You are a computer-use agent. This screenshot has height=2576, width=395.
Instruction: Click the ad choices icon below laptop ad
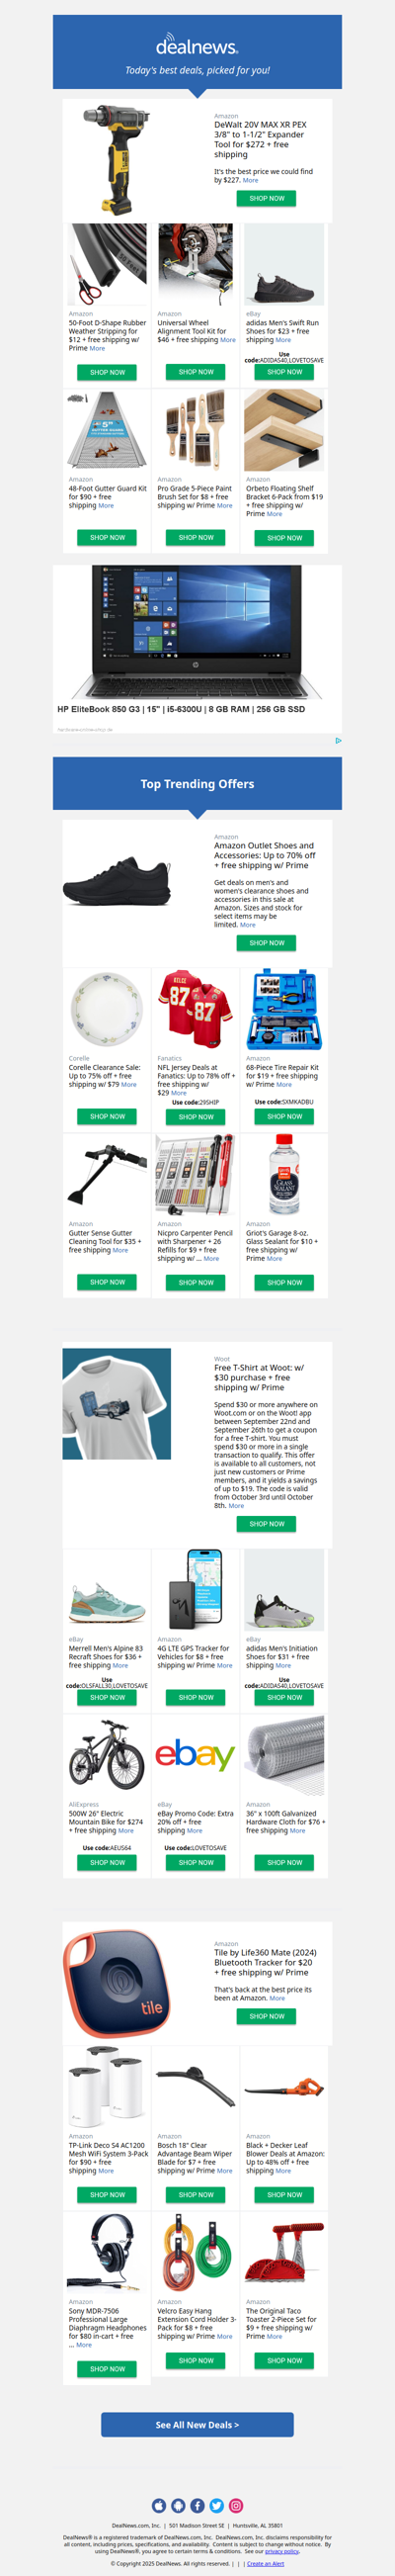click(x=338, y=741)
